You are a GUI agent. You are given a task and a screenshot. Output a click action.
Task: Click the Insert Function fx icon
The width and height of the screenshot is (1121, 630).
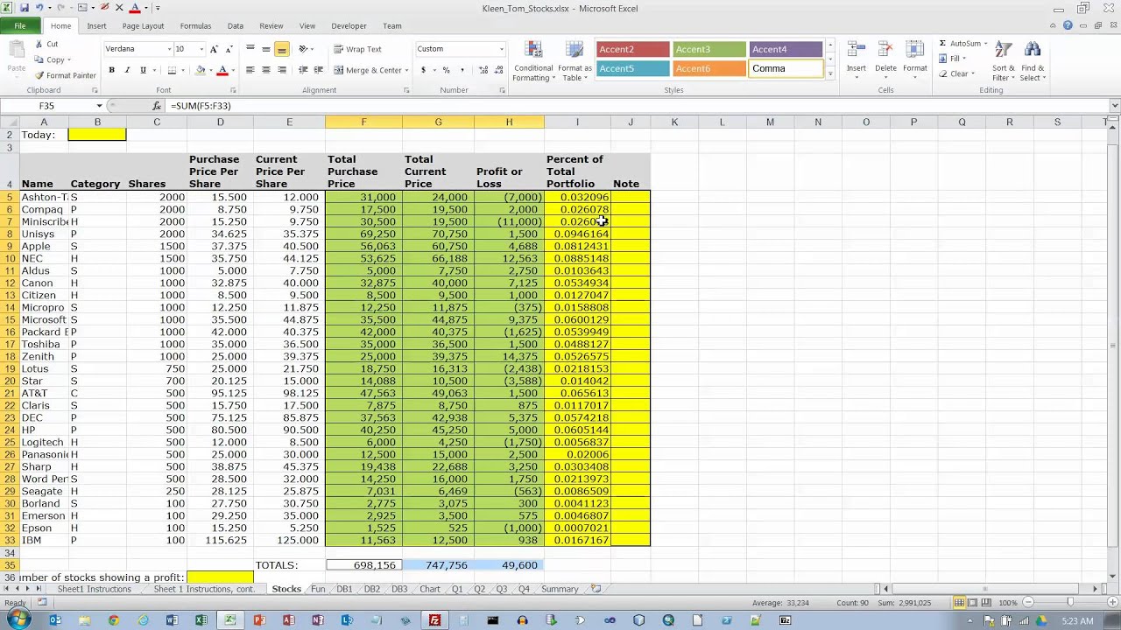pos(156,106)
